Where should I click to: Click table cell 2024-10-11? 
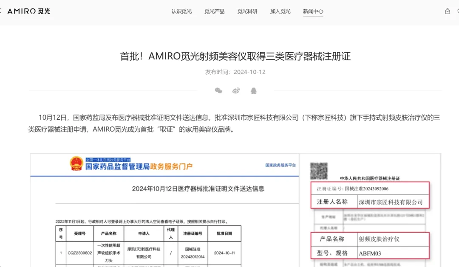pos(224,253)
